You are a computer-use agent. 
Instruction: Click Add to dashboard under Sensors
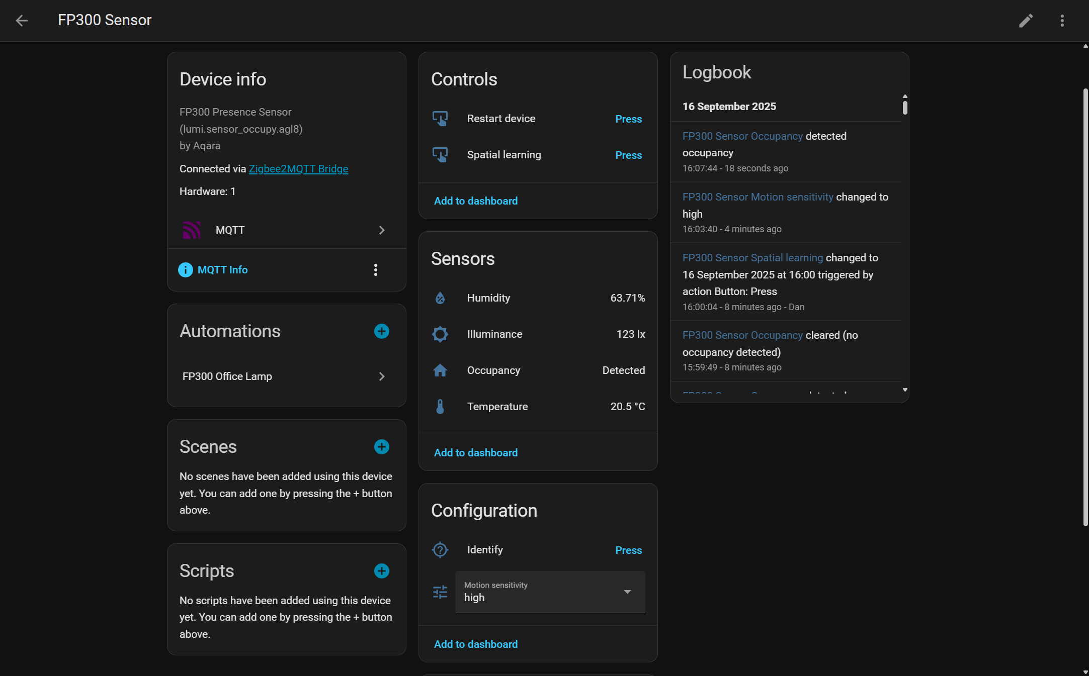475,453
